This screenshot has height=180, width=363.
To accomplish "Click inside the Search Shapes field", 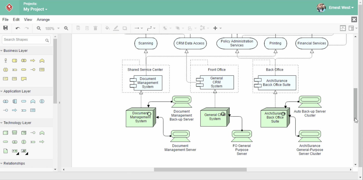I will (23, 40).
